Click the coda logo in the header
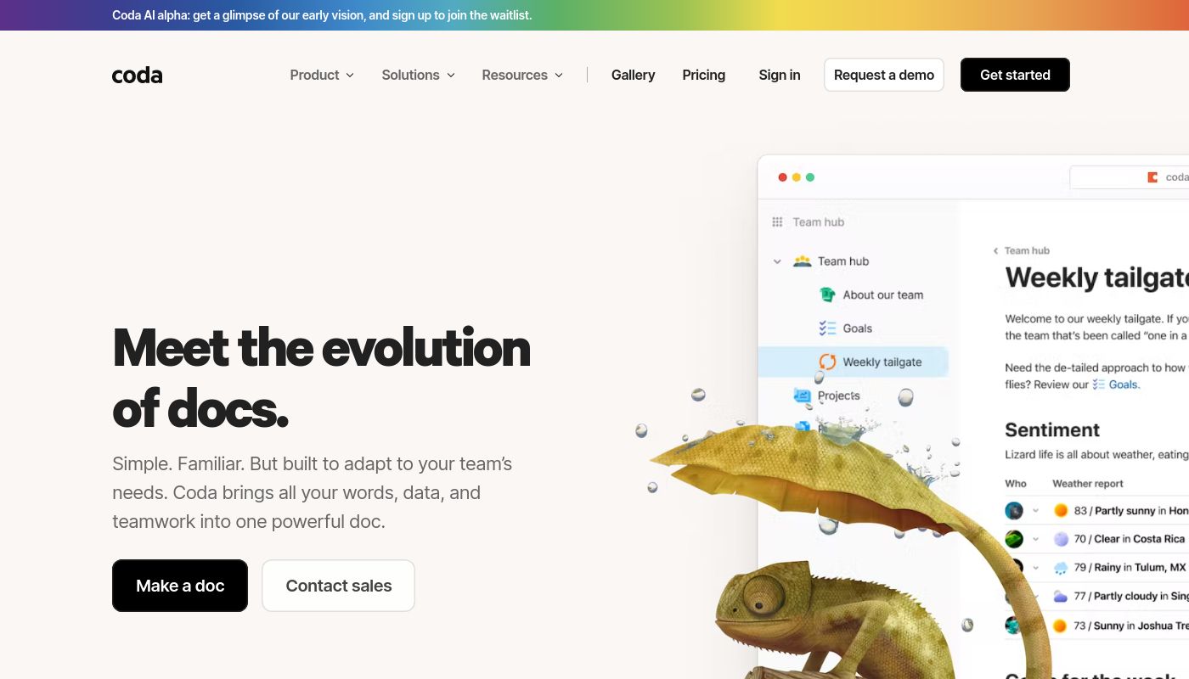Viewport: 1189px width, 679px height. (x=137, y=75)
